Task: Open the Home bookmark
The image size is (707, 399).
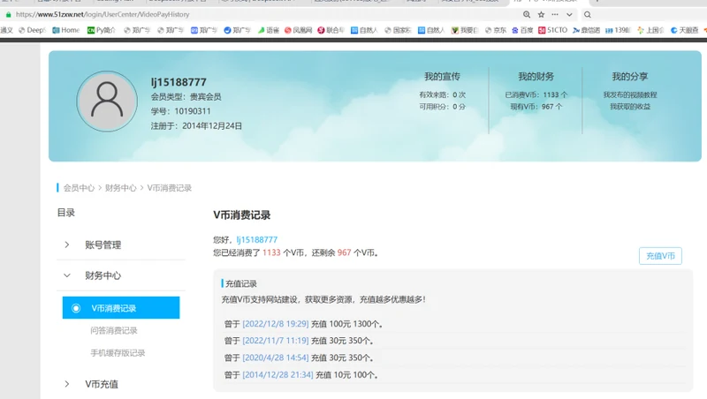Action: coord(66,30)
